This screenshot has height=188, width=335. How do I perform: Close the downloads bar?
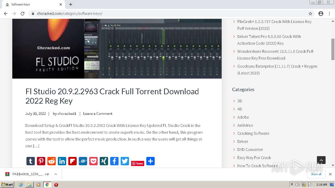click(330, 174)
